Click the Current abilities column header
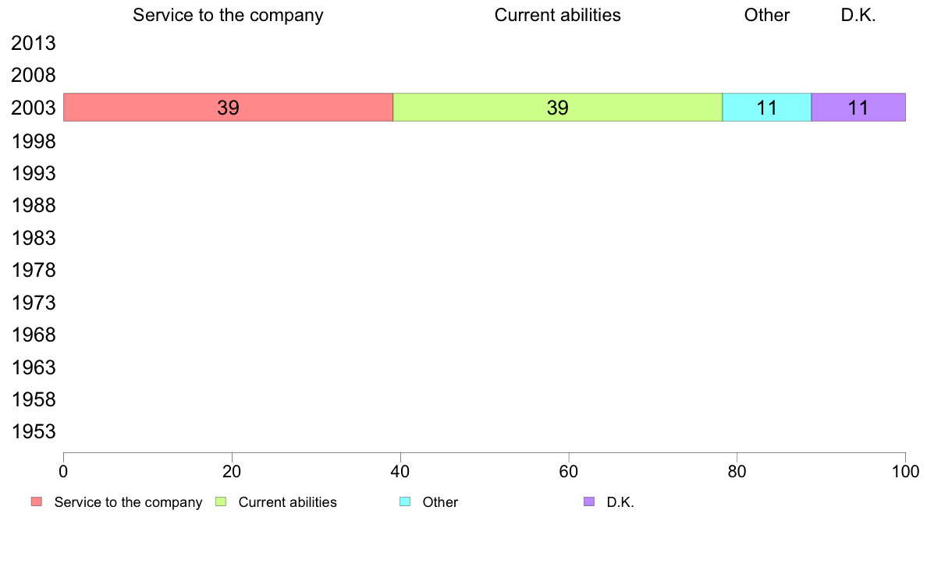The image size is (927, 574). tap(557, 16)
